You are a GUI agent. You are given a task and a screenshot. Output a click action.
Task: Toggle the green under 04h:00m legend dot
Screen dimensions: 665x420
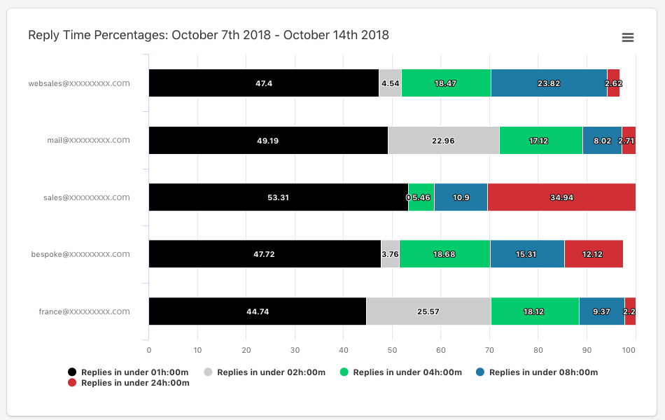tap(344, 372)
